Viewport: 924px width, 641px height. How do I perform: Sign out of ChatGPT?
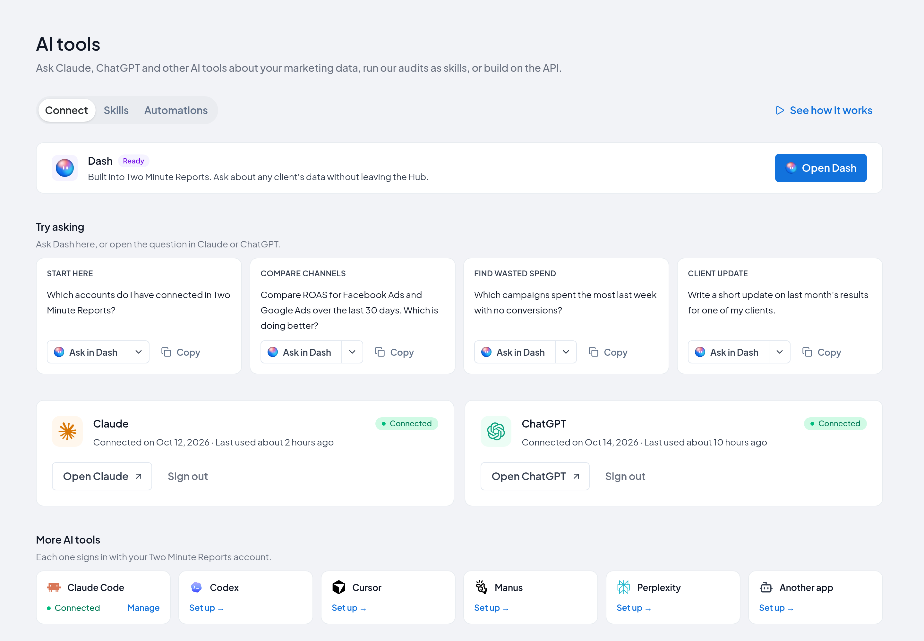625,476
